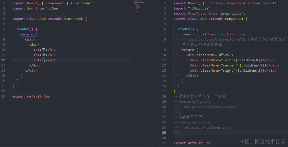Click 'Son' in 'export class Son extends Component'
The height and width of the screenshot is (147, 288).
[204, 19]
